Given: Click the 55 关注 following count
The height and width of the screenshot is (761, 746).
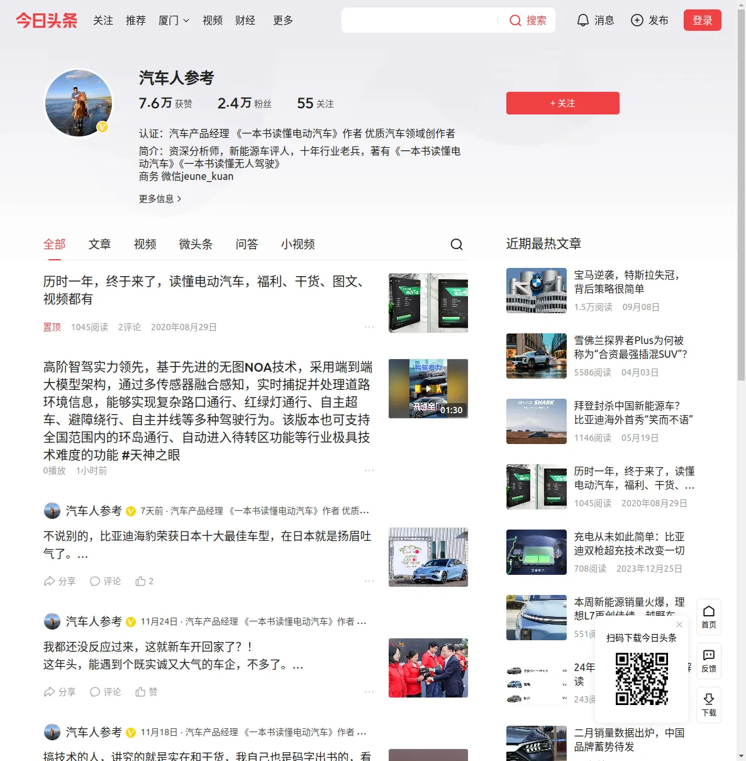Looking at the screenshot, I should (316, 103).
